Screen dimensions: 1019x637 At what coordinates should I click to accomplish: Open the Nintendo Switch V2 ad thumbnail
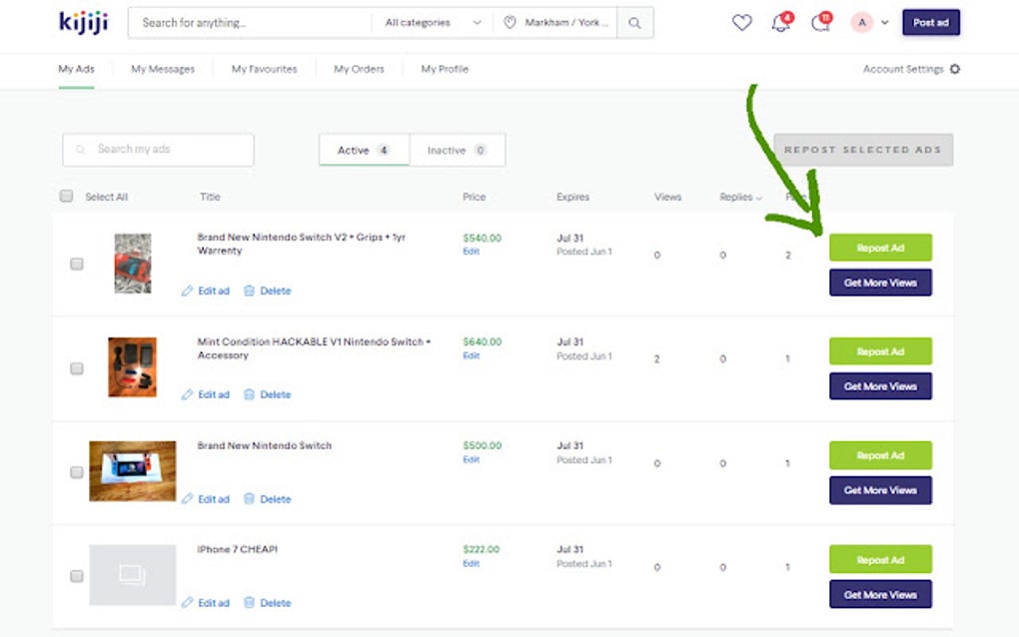click(133, 264)
